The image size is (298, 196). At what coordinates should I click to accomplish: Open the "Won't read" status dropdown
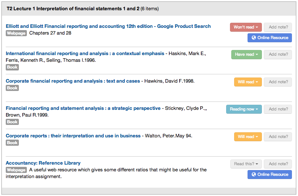246,27
